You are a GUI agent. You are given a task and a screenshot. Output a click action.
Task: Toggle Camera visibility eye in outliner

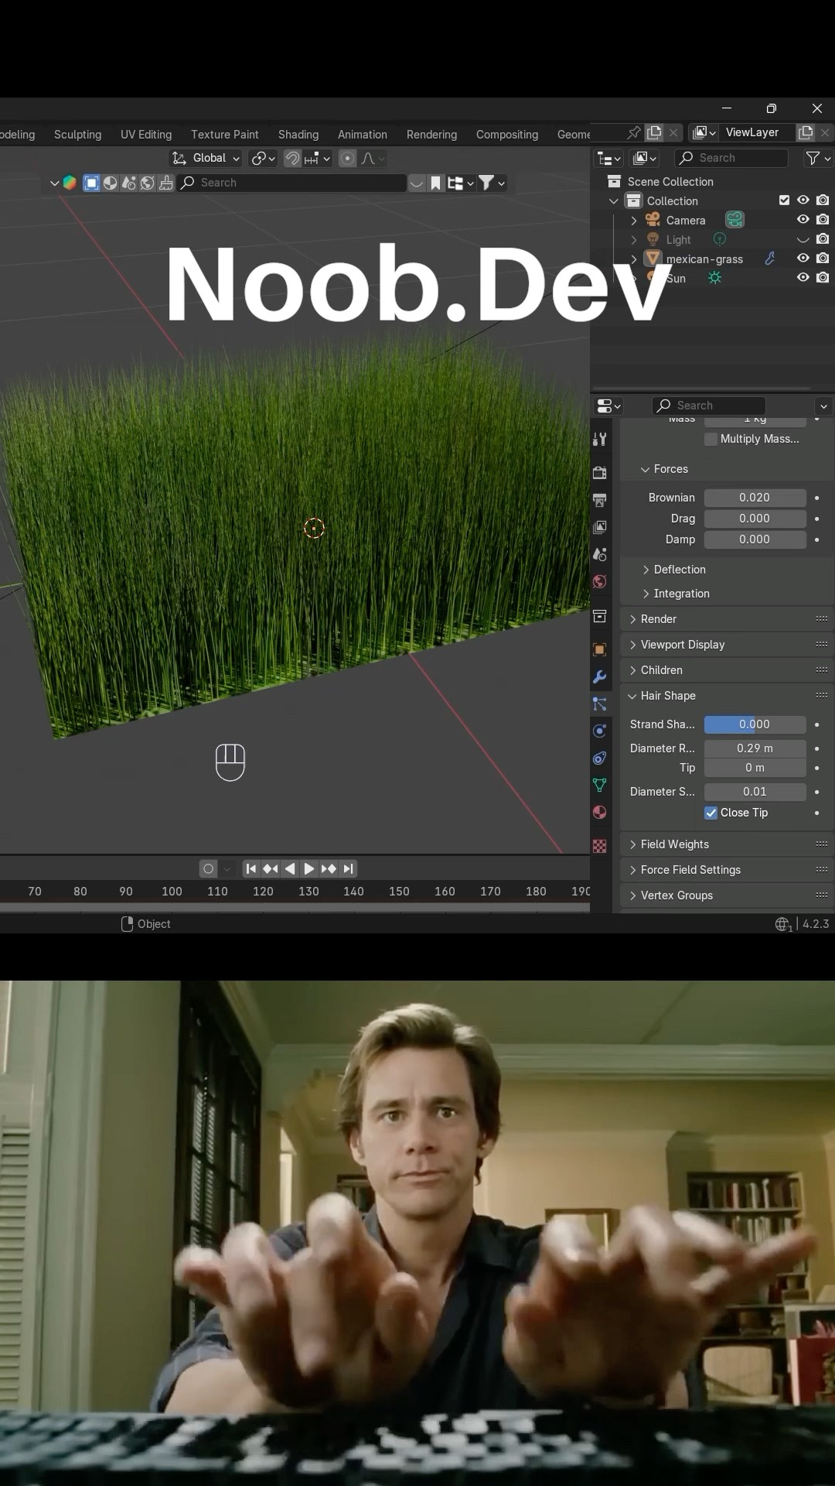[x=803, y=220]
